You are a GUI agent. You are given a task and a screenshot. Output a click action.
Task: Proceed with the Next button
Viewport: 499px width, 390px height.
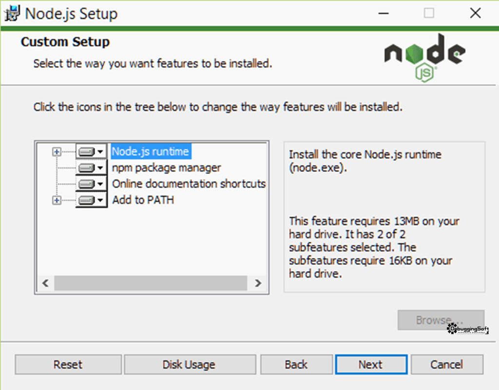point(371,364)
